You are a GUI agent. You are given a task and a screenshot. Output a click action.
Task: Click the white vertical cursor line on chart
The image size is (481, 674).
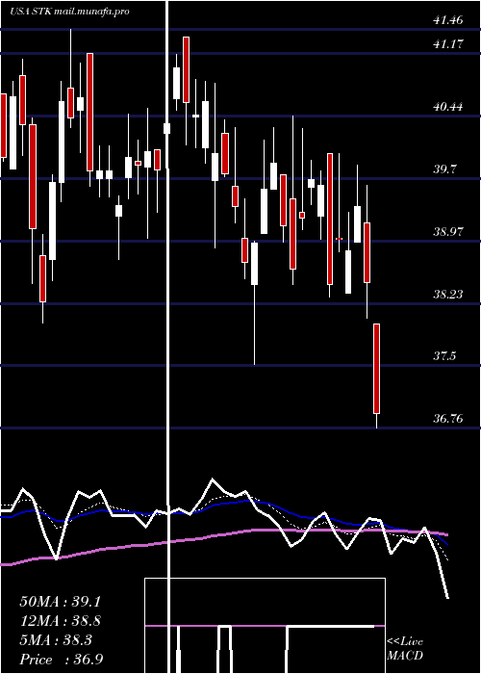pos(167,337)
